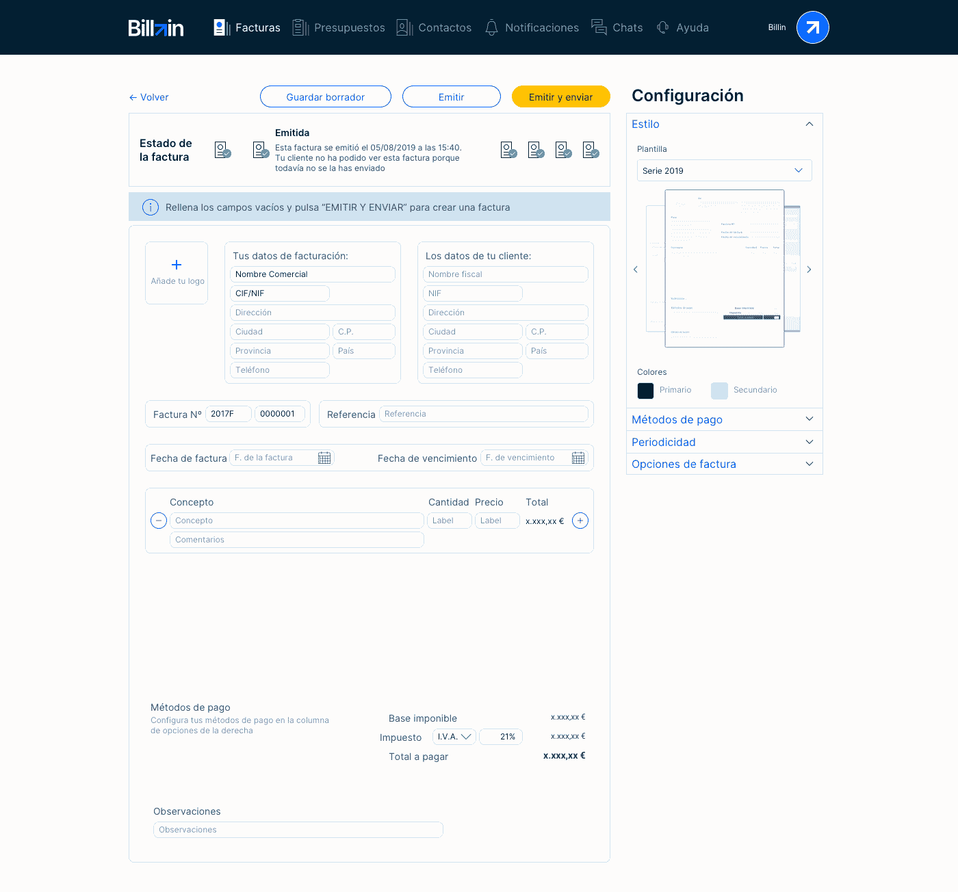958x892 pixels.
Task: Open the Facturas section
Action: tap(247, 27)
